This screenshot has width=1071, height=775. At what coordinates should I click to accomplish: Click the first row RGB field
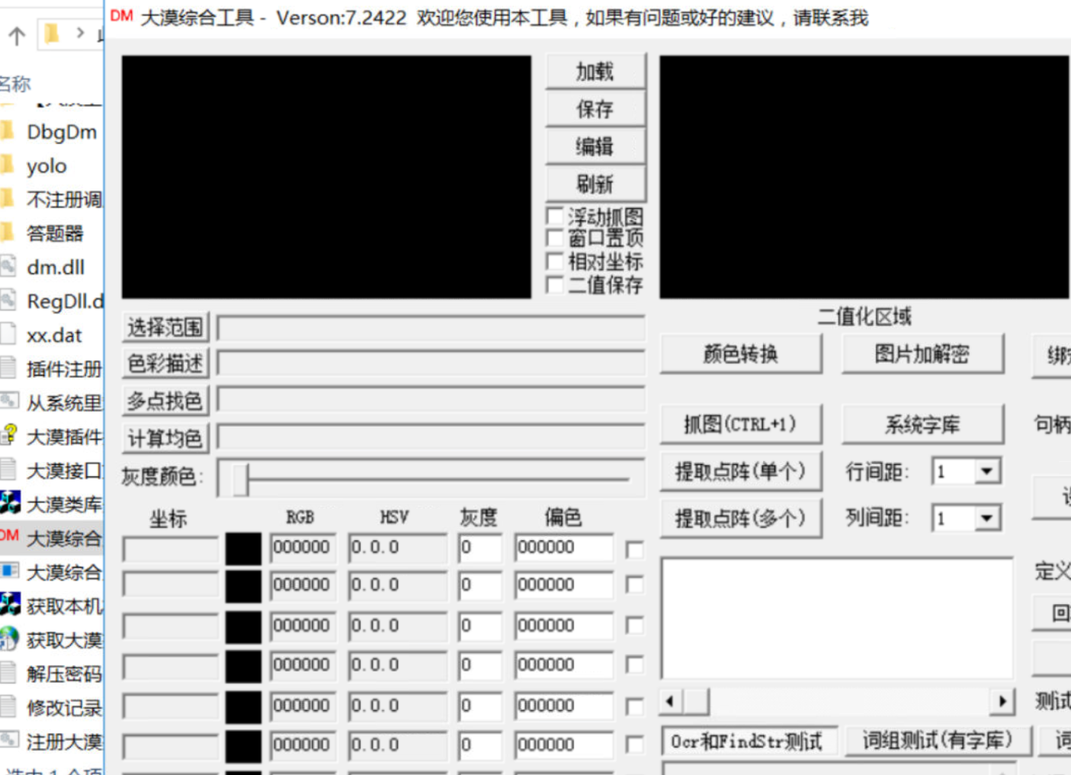(303, 548)
